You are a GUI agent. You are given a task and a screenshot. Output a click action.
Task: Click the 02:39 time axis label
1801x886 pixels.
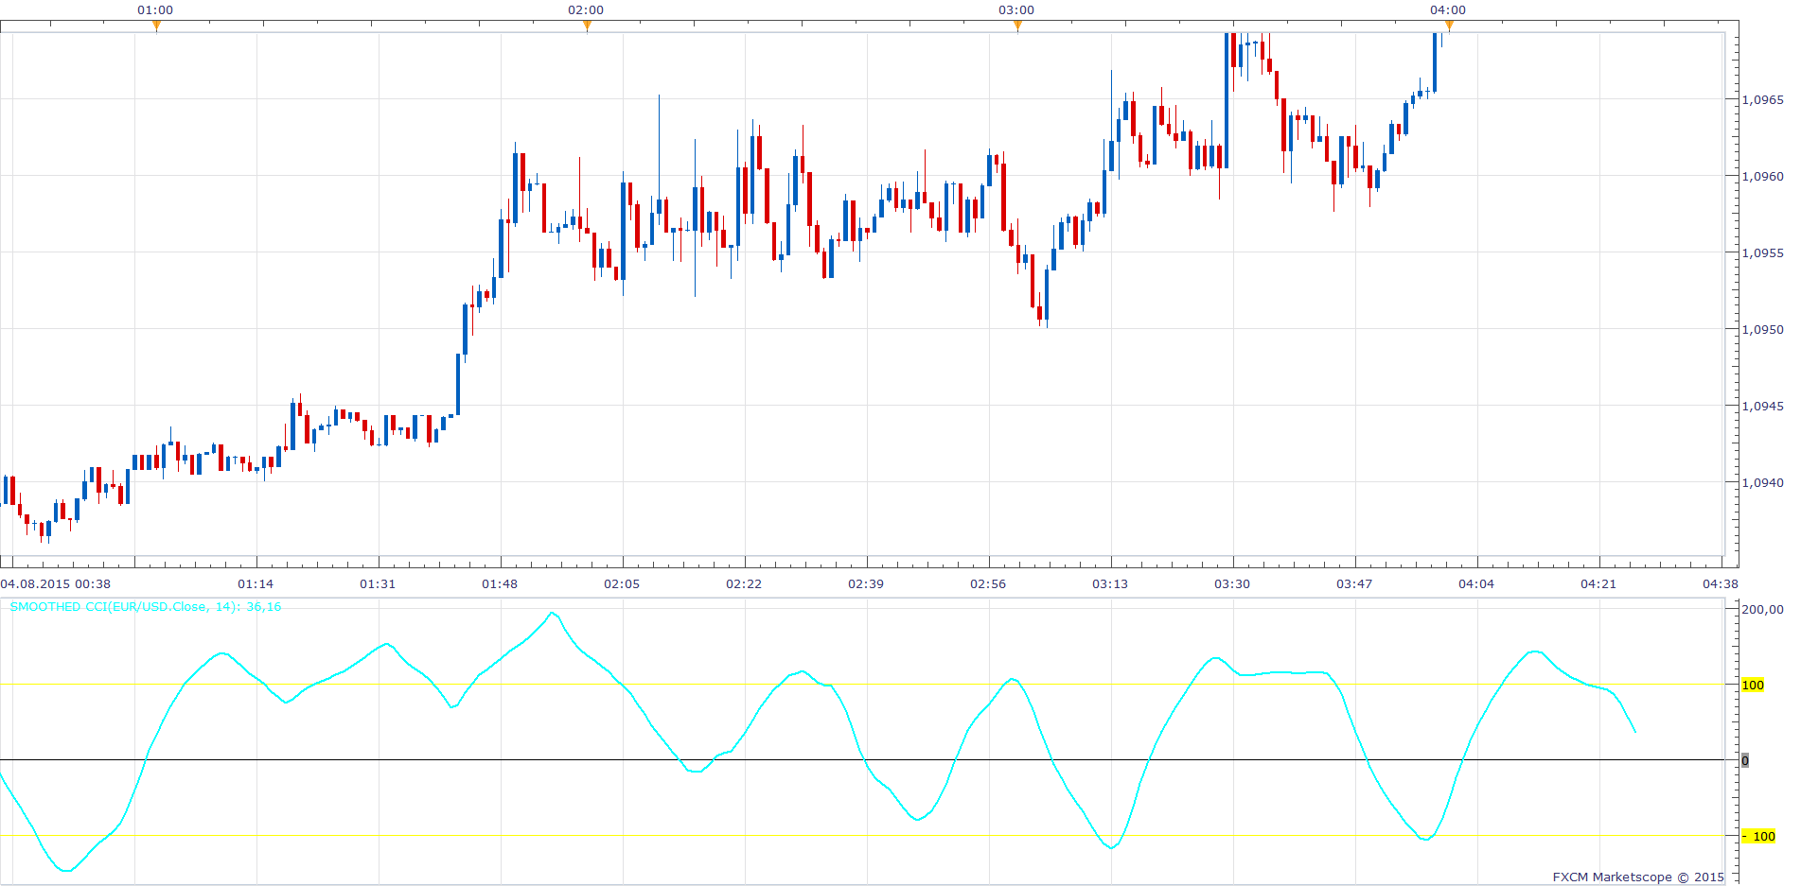point(866,583)
